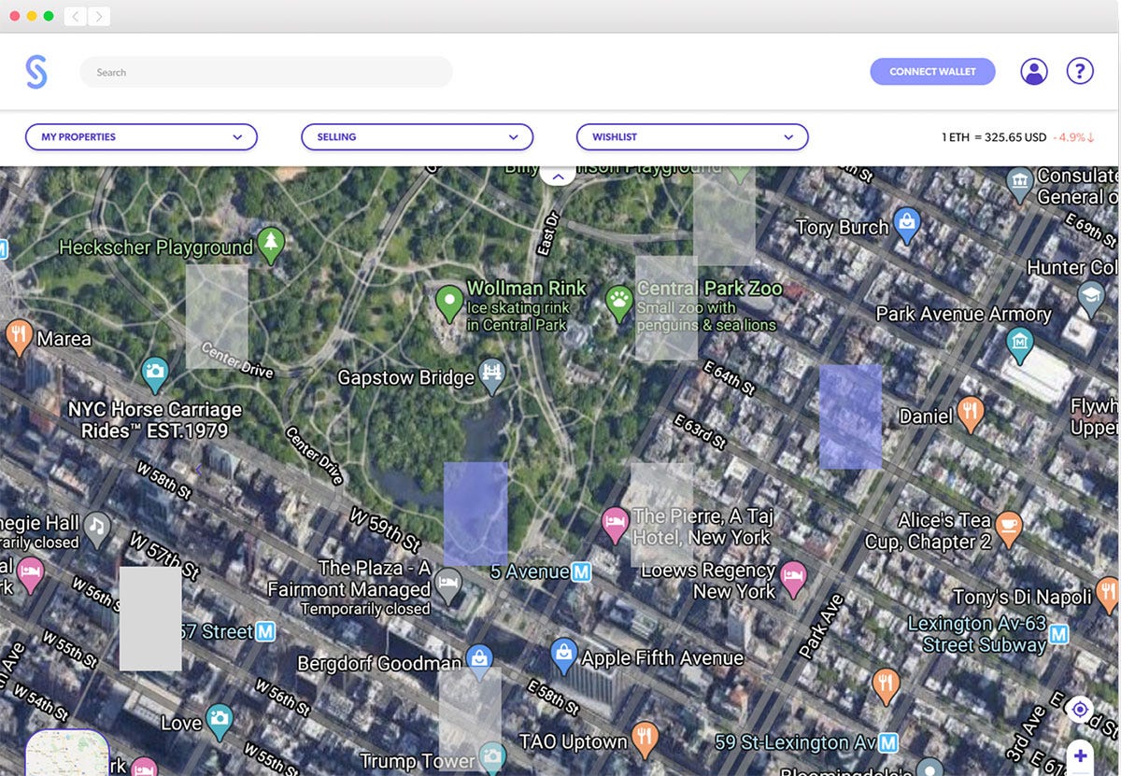Expand the Wishlist dropdown
Viewport: 1121px width, 776px height.
692,137
